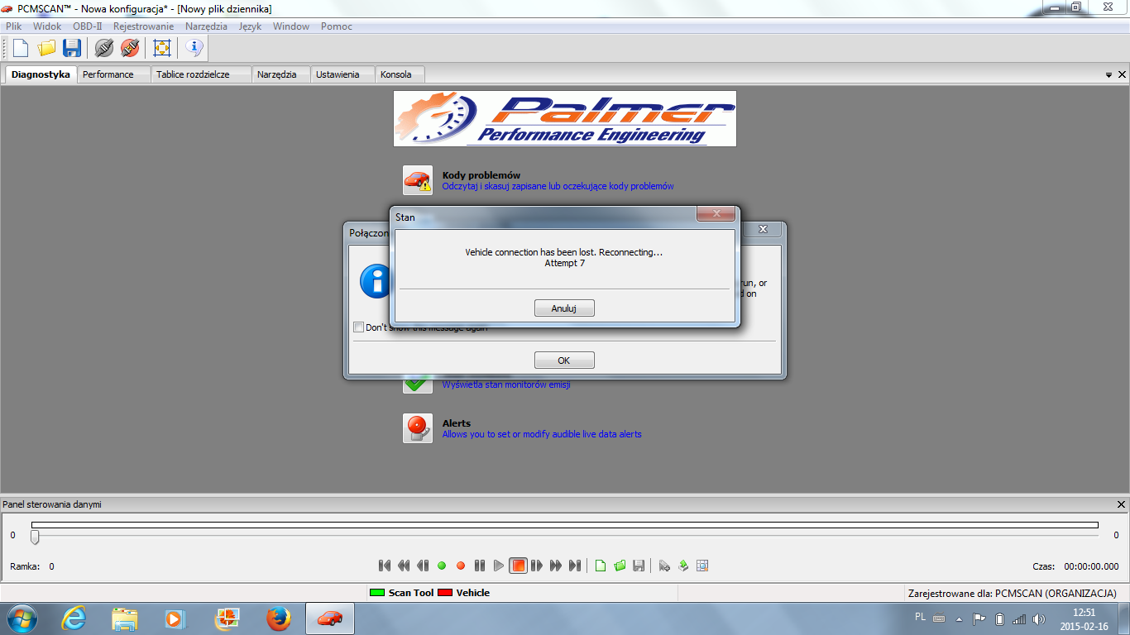Open the Narzędzia menu in the menu bar

point(206,26)
